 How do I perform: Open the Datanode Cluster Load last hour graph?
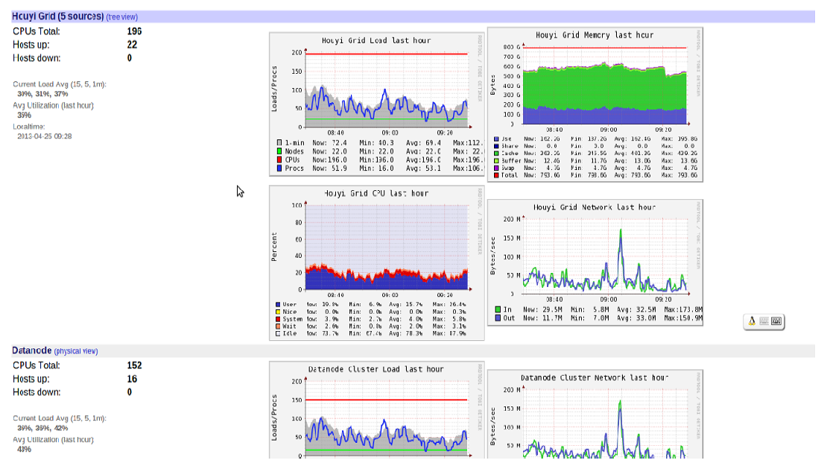(x=376, y=410)
